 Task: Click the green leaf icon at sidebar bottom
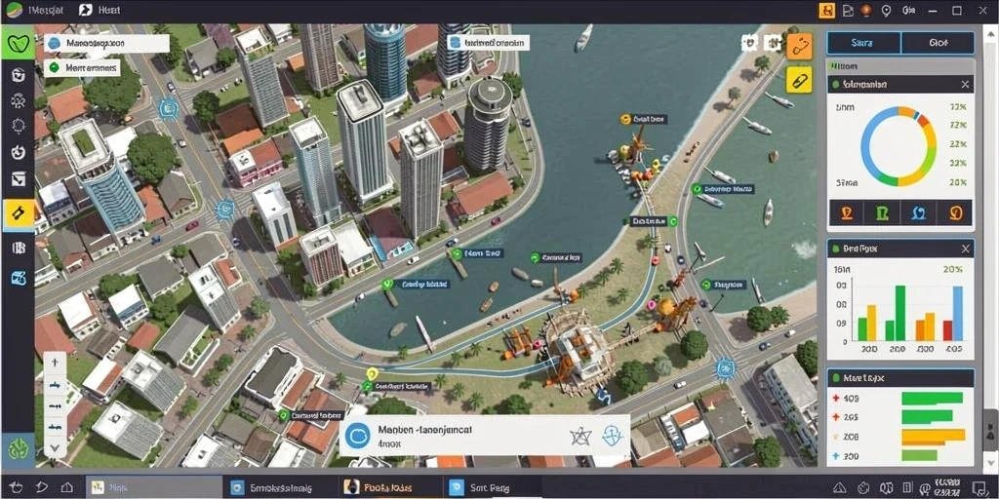click(18, 450)
